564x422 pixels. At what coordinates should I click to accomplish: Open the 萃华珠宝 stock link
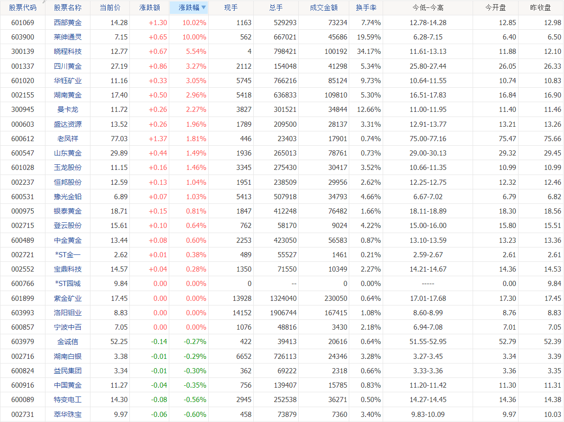[x=68, y=414]
